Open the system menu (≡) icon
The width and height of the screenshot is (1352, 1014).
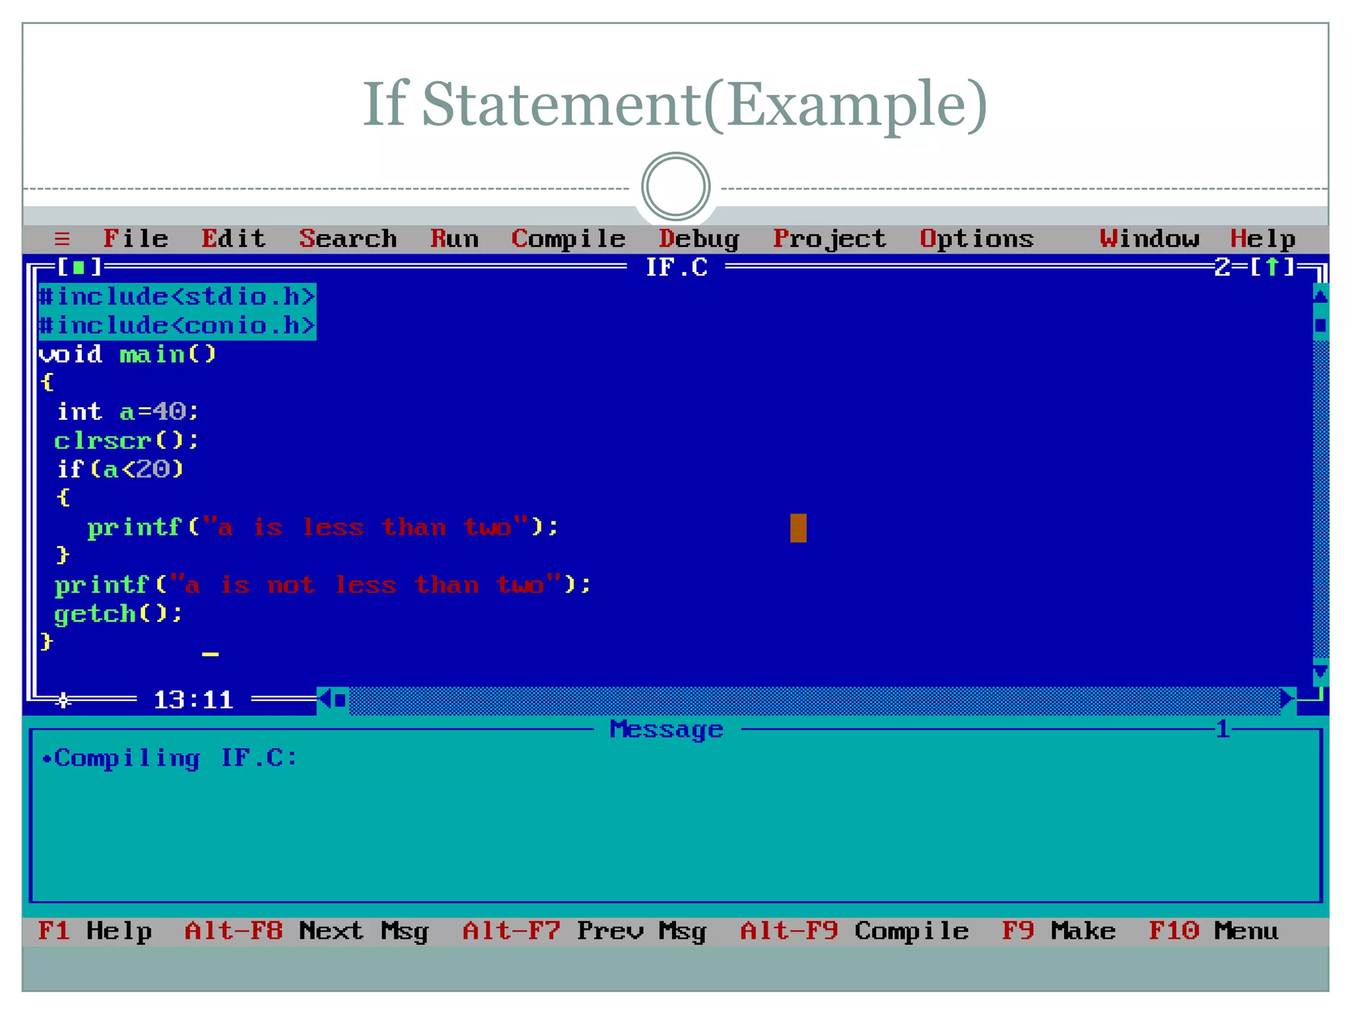click(x=62, y=239)
